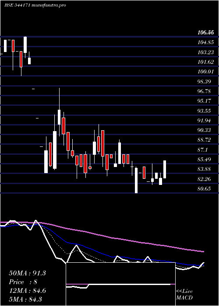The height and width of the screenshot is (306, 219).
Task: Click the 104.85 price axis label
Action: tap(205, 42)
